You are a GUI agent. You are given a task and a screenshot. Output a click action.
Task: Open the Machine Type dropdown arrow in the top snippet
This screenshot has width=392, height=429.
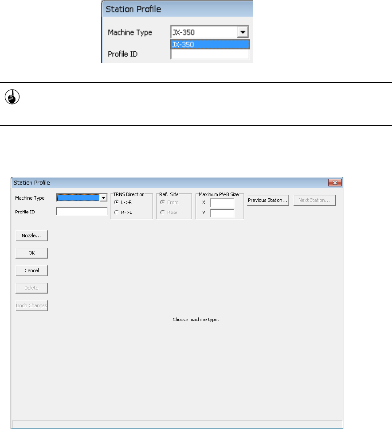point(243,32)
